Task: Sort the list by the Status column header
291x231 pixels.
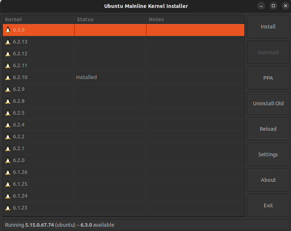Action: (x=110, y=19)
